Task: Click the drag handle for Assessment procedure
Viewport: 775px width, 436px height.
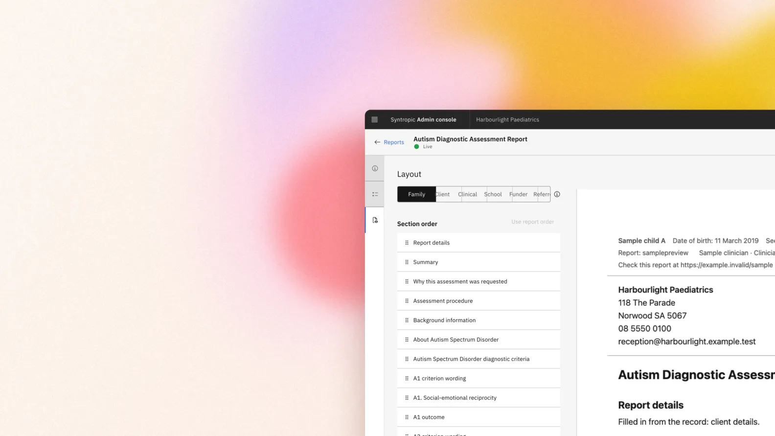Action: pyautogui.click(x=407, y=301)
